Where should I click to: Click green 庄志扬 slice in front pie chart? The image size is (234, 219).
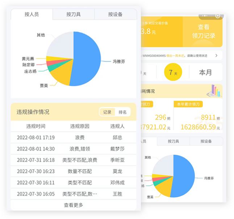52,68
